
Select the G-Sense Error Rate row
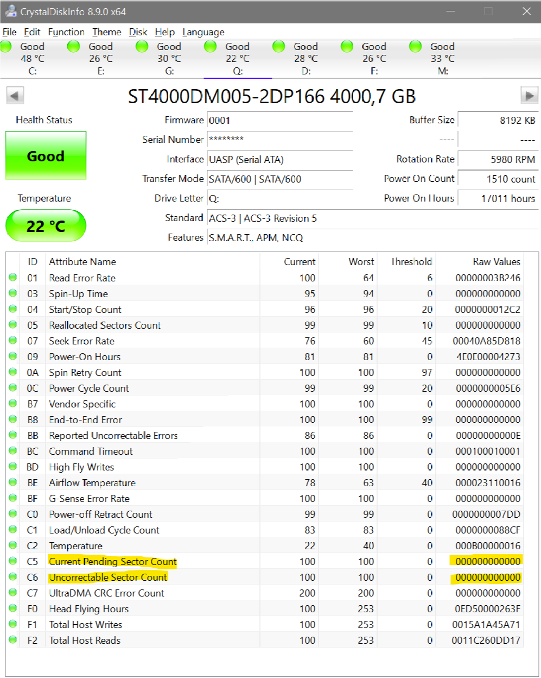coord(265,498)
